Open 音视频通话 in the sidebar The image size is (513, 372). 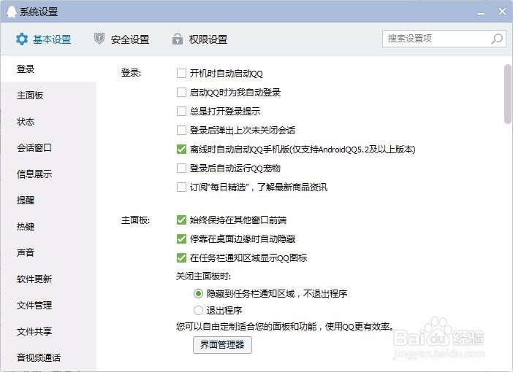48,357
